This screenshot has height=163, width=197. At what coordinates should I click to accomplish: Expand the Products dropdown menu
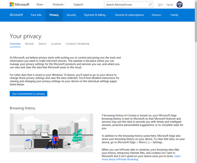pos(59,5)
